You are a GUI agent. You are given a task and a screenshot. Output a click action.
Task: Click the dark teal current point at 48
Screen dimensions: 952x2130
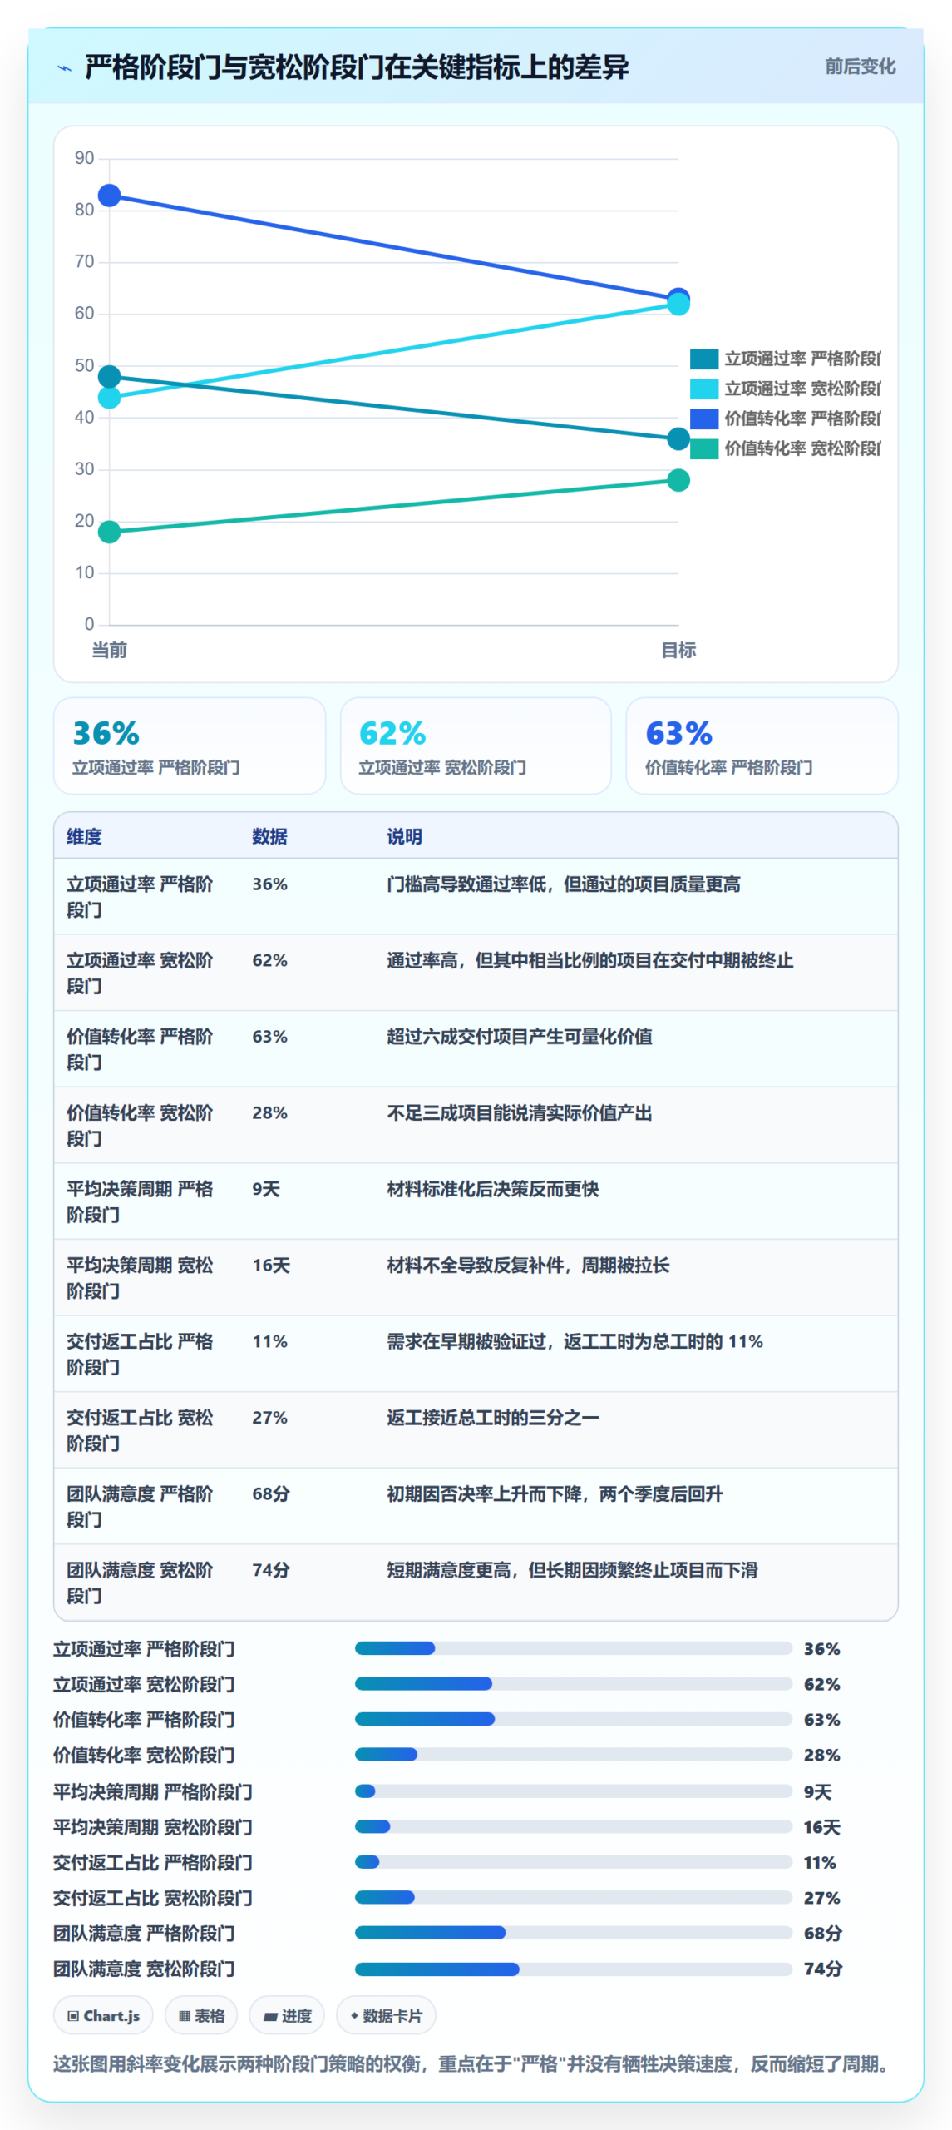tap(109, 377)
